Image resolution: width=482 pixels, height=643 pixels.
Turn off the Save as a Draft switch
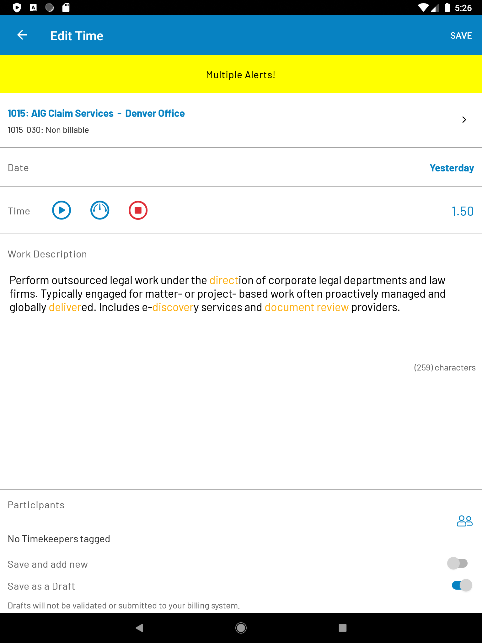tap(462, 585)
